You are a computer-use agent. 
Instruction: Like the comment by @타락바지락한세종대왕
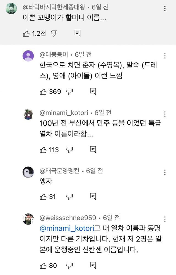[x=26, y=34]
